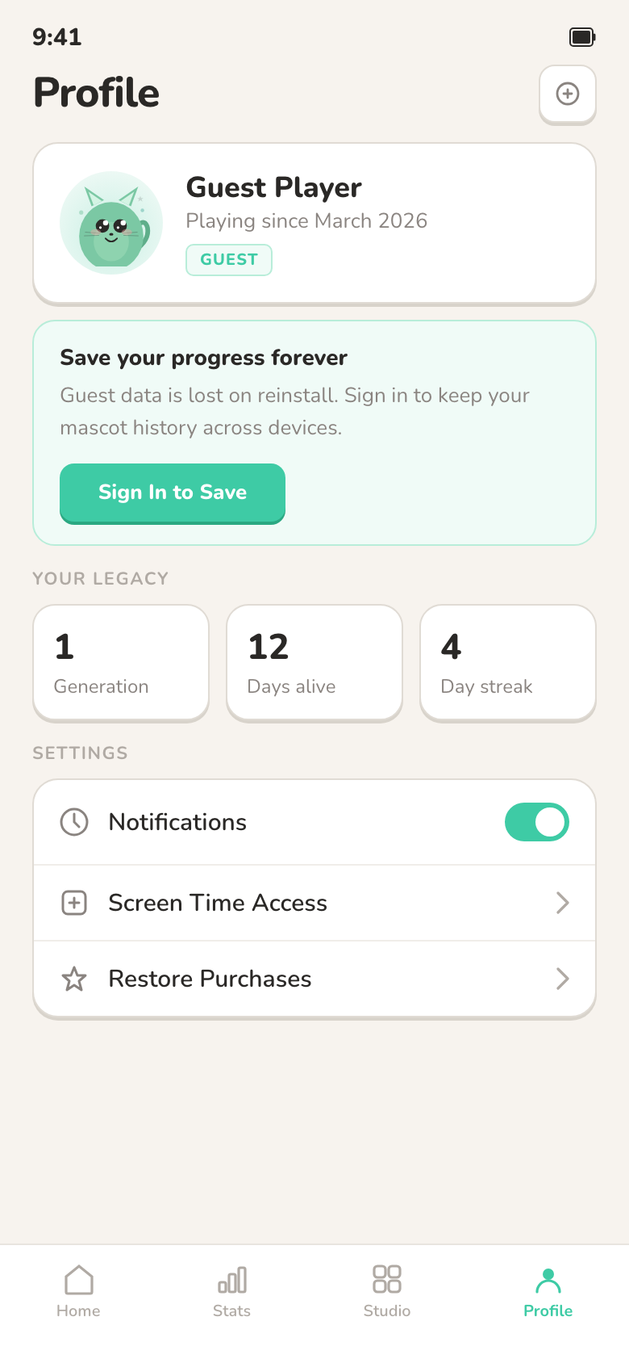
Task: Tap the plus circle icon beside Profile title
Action: tap(568, 94)
